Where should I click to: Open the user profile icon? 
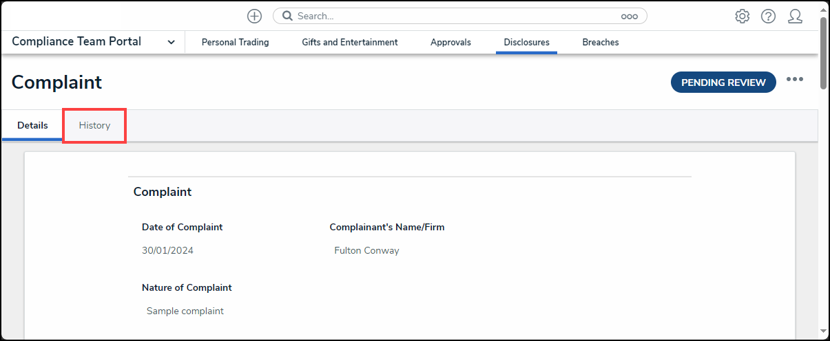tap(795, 16)
